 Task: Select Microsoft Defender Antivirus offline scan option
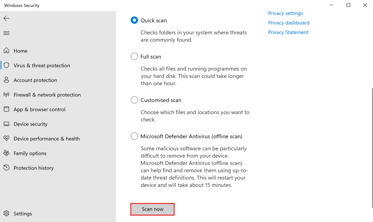134,136
